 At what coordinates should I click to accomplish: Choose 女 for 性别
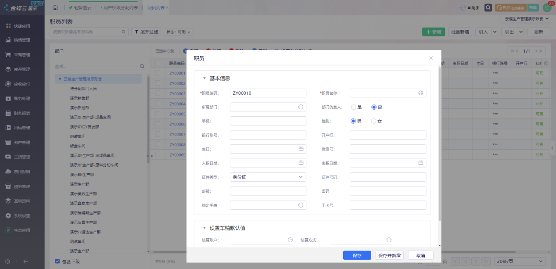click(374, 121)
